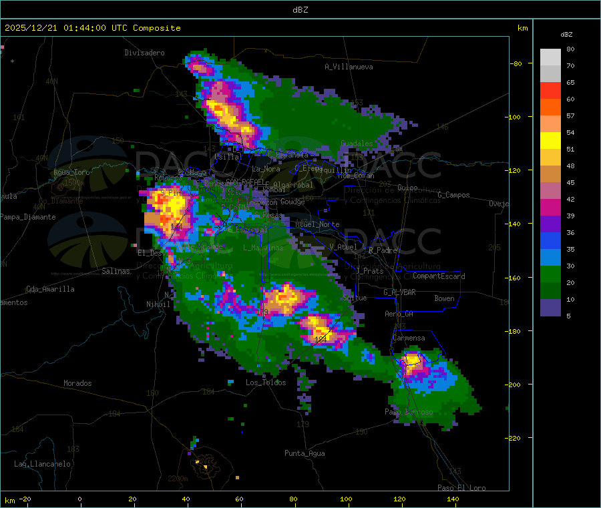Image resolution: width=601 pixels, height=508 pixels.
Task: Click the 'dBZ' heading above the color legend
Action: click(566, 35)
